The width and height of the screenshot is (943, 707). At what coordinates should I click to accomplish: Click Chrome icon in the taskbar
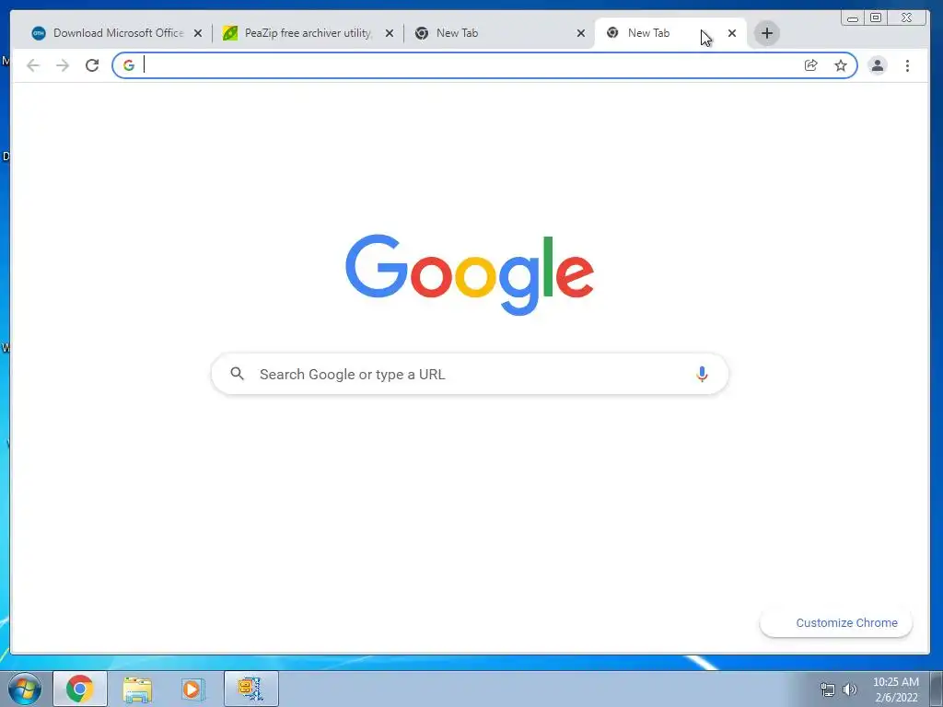point(80,689)
